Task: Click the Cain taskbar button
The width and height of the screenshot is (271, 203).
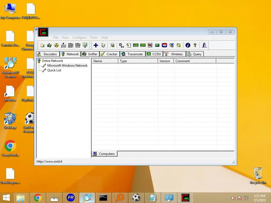Action: (186, 198)
